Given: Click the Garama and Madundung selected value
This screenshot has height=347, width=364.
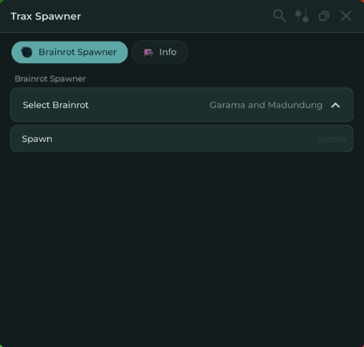Looking at the screenshot, I should point(266,105).
